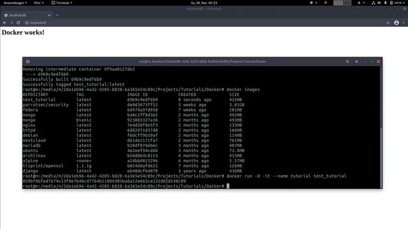Click the debian repository name
Image resolution: width=408 pixels, height=229 pixels.
pyautogui.click(x=30, y=135)
